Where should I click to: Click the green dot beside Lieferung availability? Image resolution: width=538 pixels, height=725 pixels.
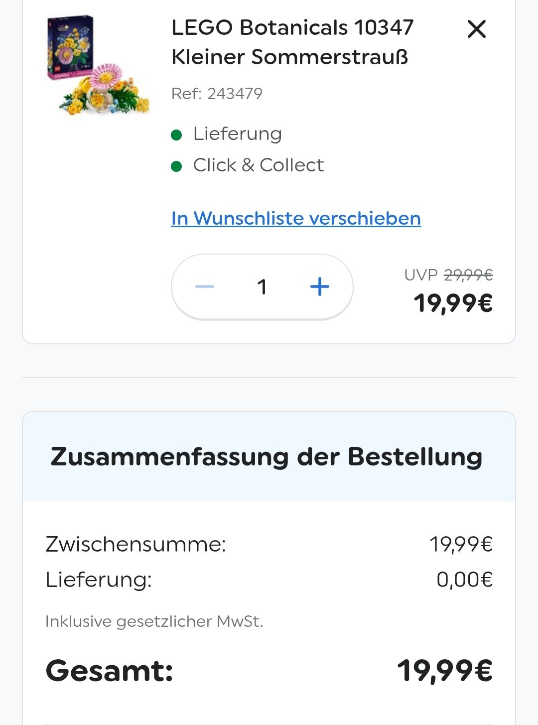pos(176,135)
